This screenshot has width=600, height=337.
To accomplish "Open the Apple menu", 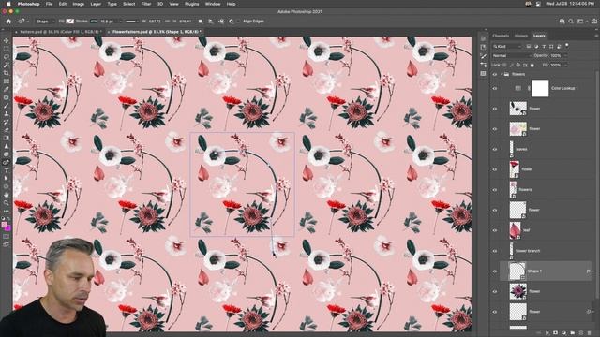I will pos(8,4).
